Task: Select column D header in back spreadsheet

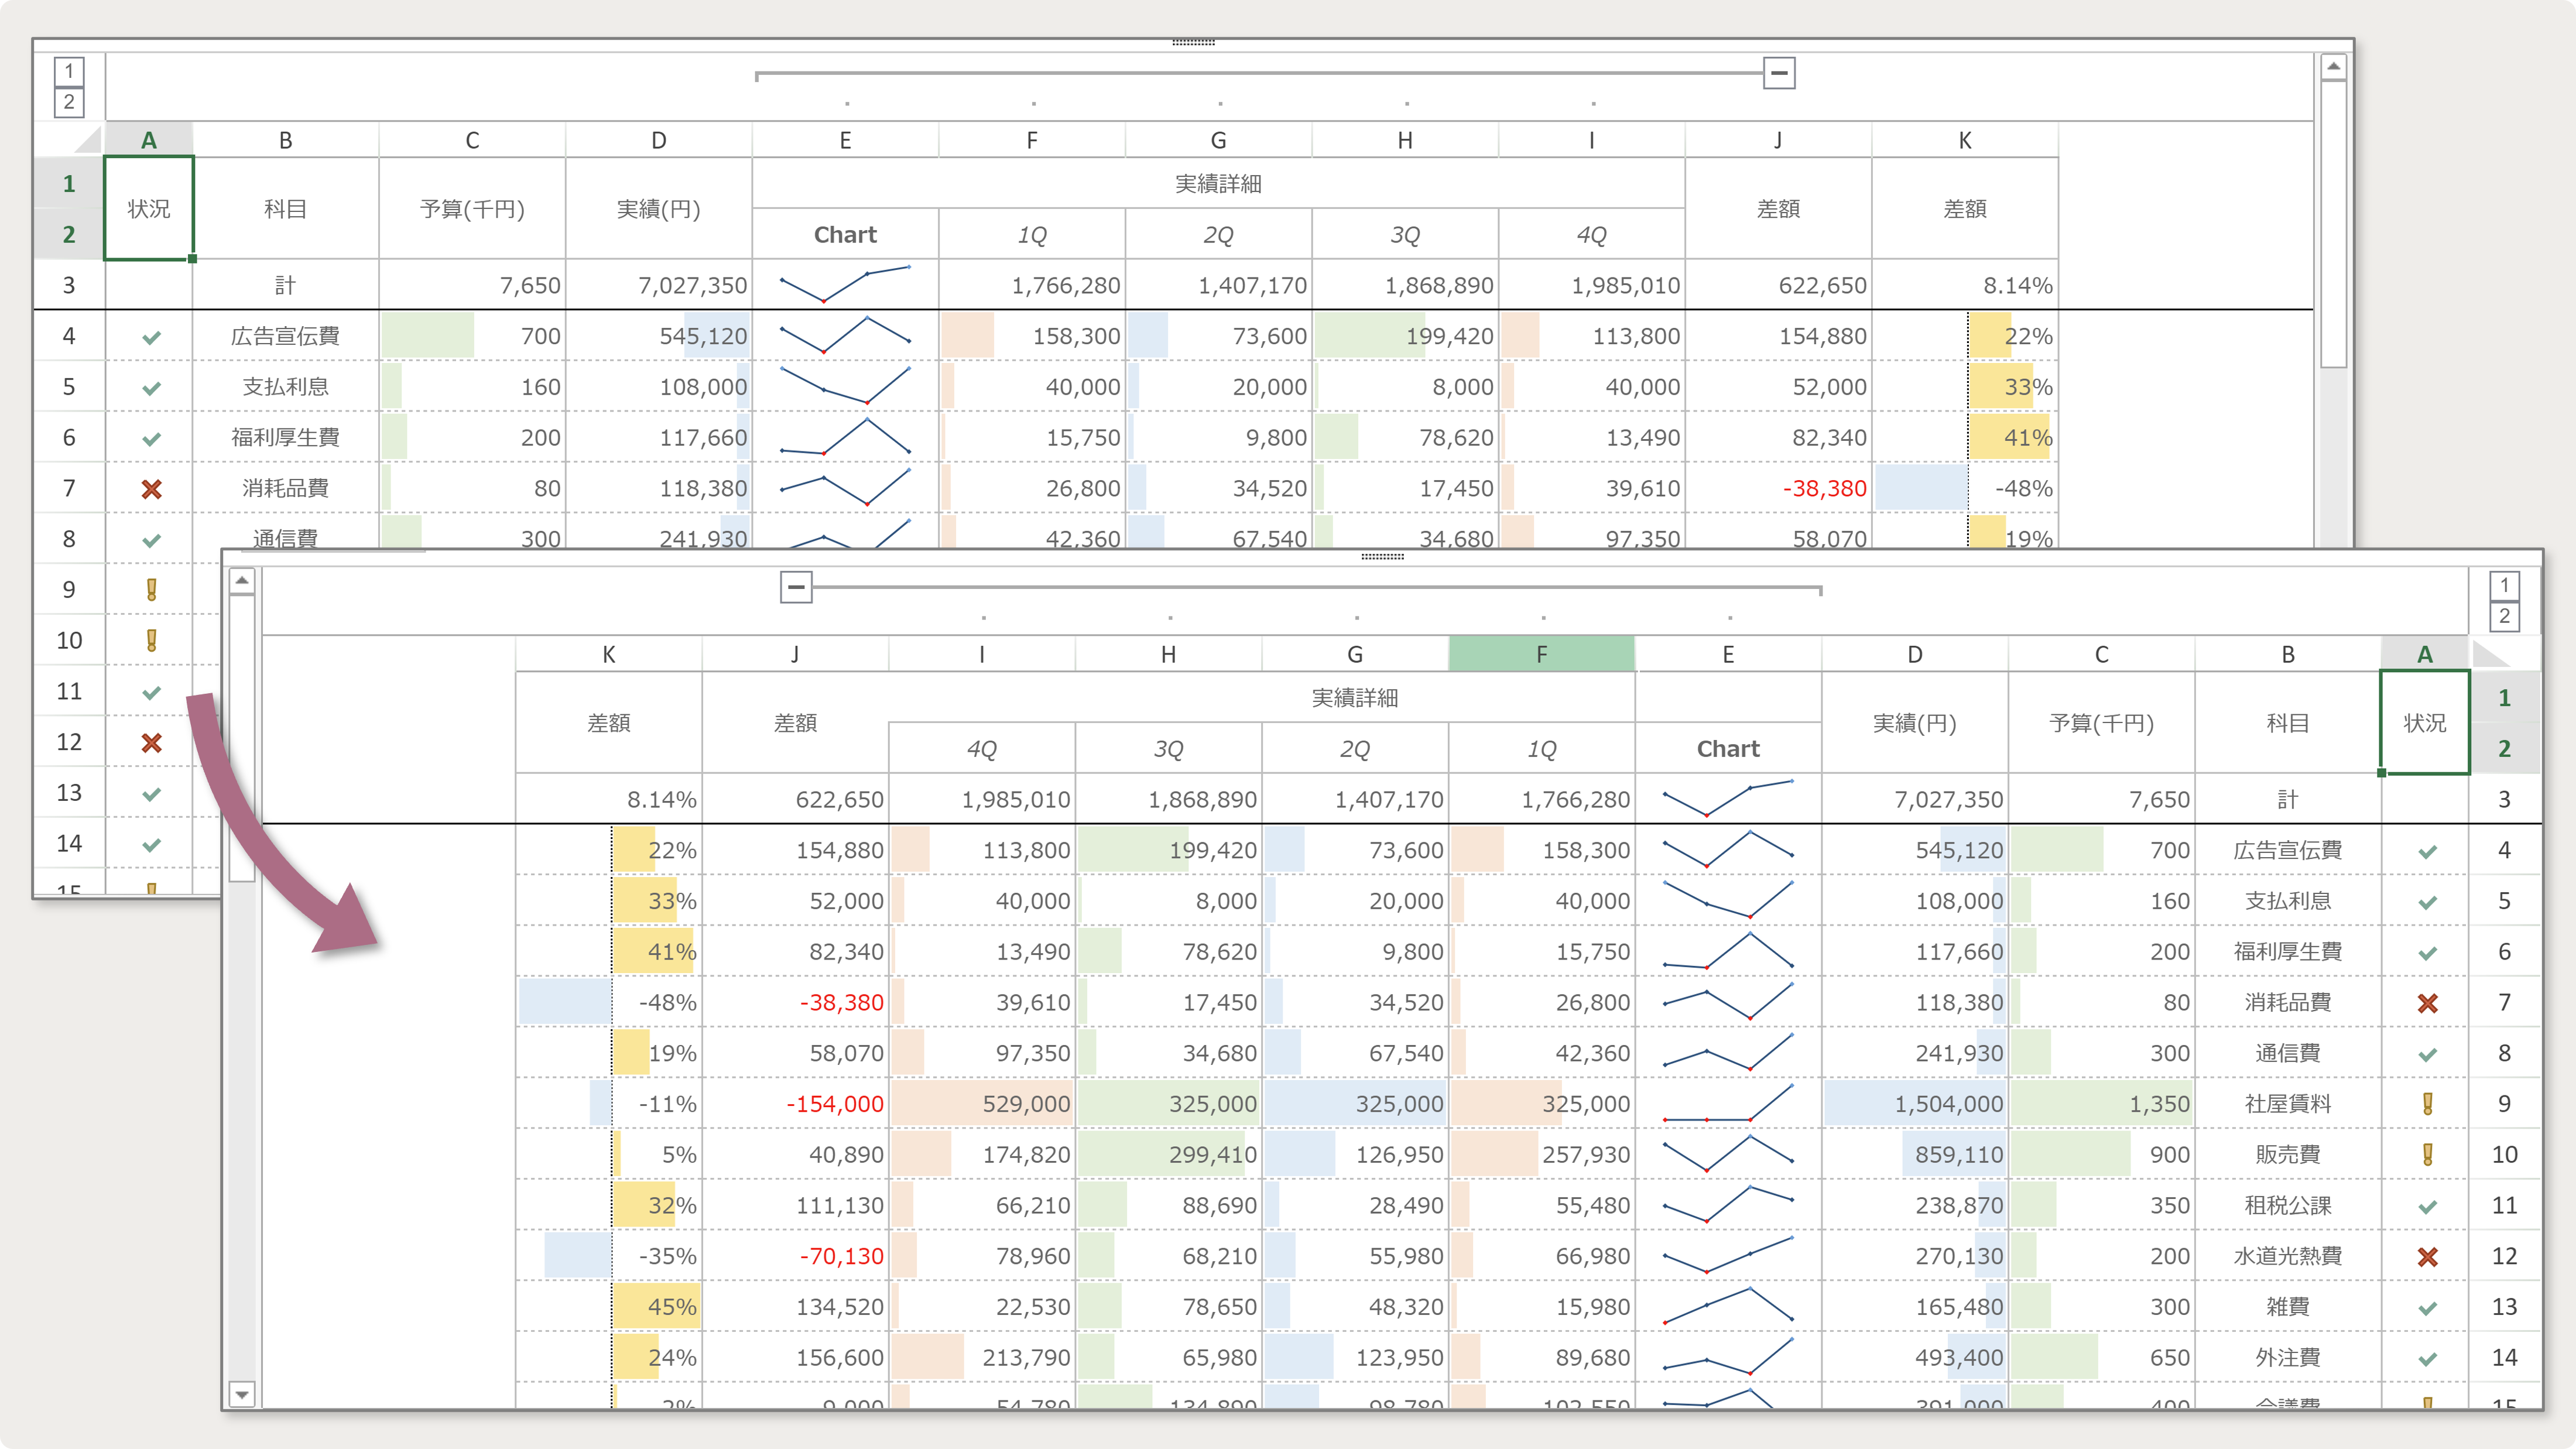Action: [659, 140]
